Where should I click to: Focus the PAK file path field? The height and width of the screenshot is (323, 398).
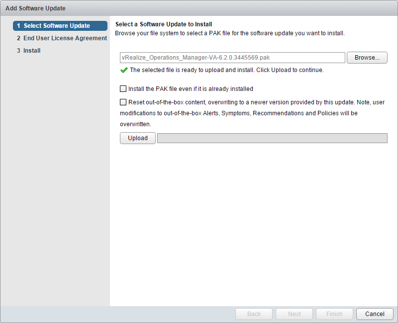click(x=232, y=58)
